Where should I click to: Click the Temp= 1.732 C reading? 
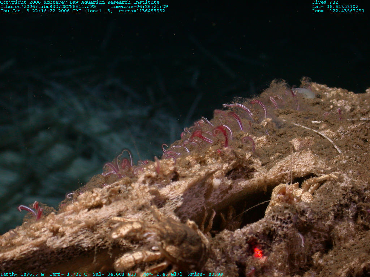(x=68, y=274)
